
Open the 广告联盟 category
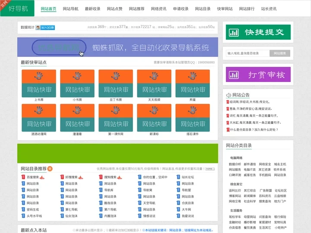[266, 191]
